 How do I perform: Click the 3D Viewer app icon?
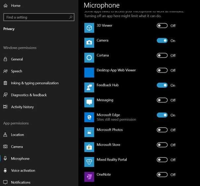tap(89, 28)
